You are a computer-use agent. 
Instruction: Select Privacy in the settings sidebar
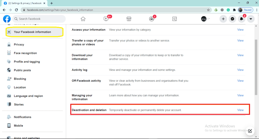click(19, 45)
